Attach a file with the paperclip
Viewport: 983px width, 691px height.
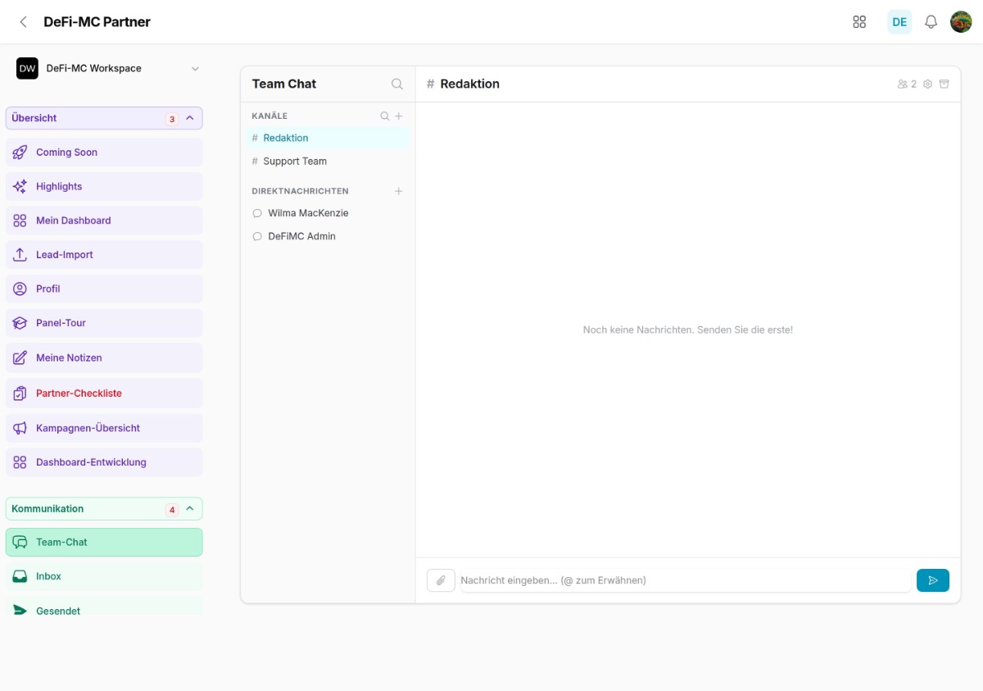[x=441, y=580]
